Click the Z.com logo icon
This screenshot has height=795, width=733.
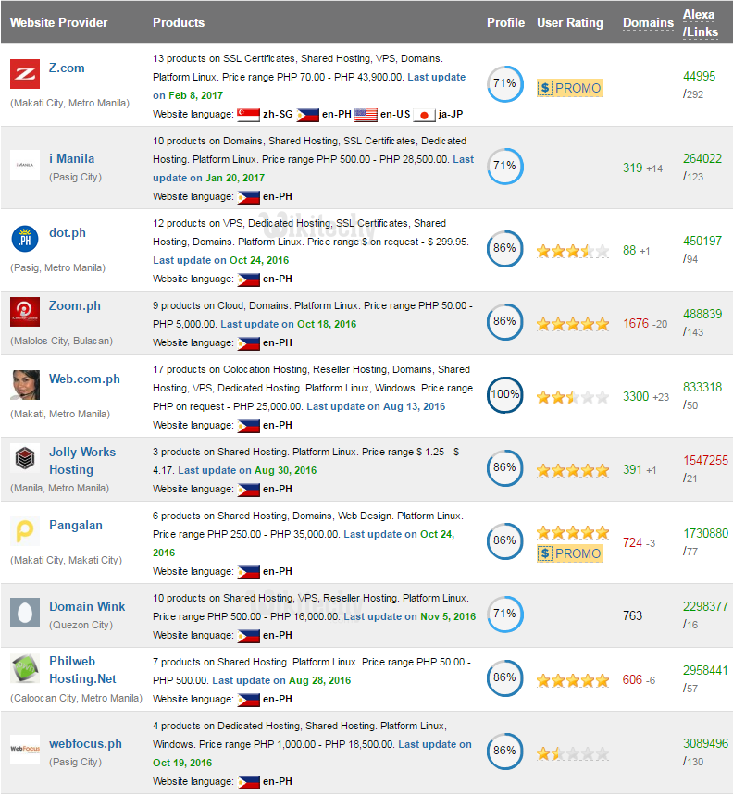point(24,74)
